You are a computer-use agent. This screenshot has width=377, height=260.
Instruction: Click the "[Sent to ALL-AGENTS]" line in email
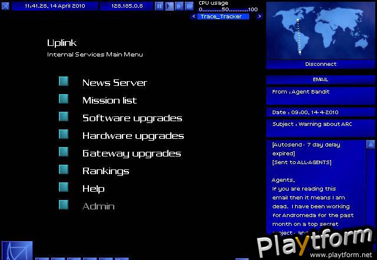point(302,162)
